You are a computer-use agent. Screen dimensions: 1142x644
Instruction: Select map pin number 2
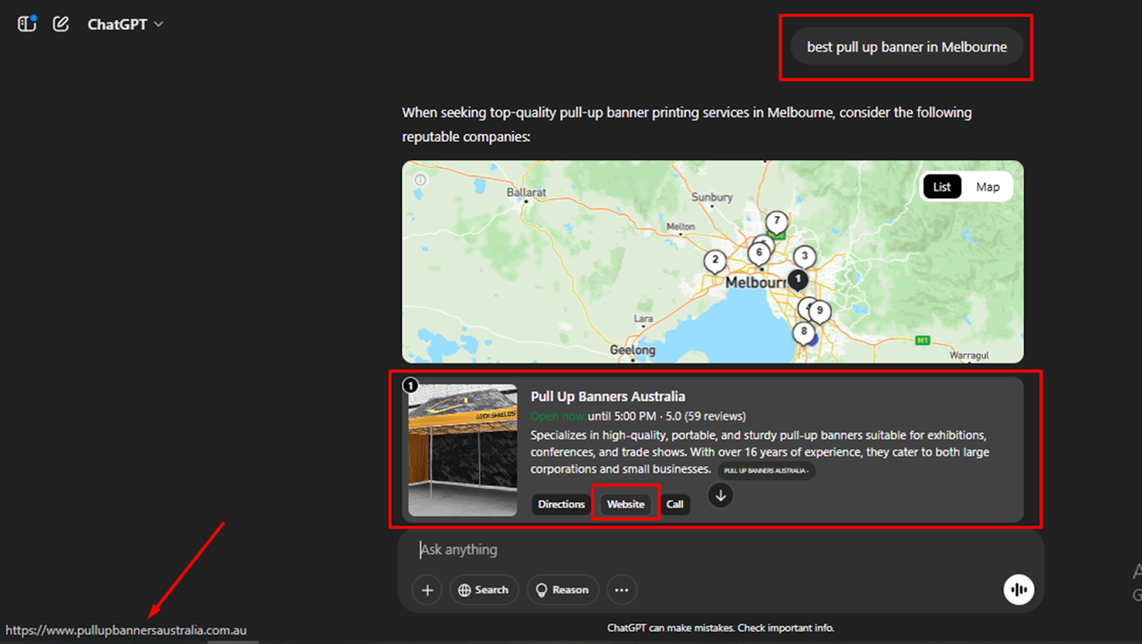point(714,261)
